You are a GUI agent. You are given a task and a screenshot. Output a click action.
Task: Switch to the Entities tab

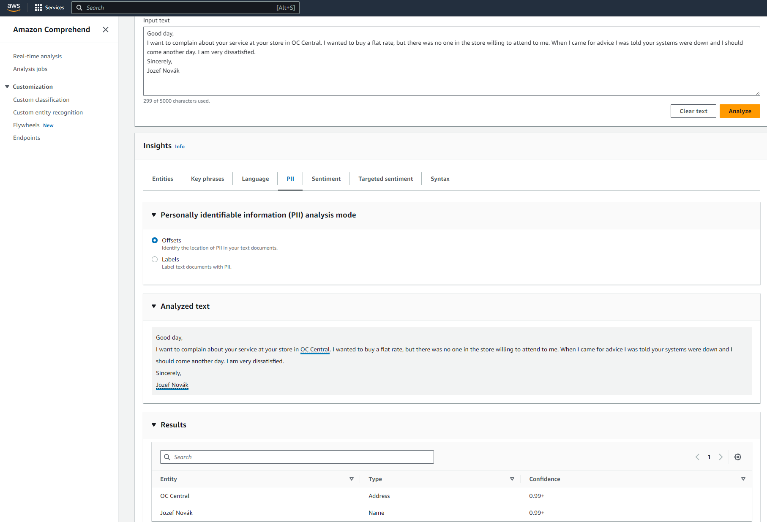pos(163,179)
